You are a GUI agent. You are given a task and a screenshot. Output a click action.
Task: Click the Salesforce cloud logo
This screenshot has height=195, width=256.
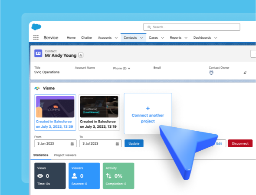[36, 27]
